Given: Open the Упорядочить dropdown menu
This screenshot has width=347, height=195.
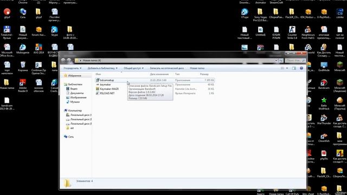Looking at the screenshot, I should [72, 68].
